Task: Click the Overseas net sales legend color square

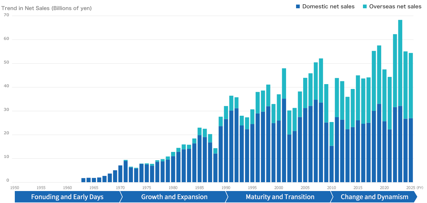Action: tap(365, 7)
